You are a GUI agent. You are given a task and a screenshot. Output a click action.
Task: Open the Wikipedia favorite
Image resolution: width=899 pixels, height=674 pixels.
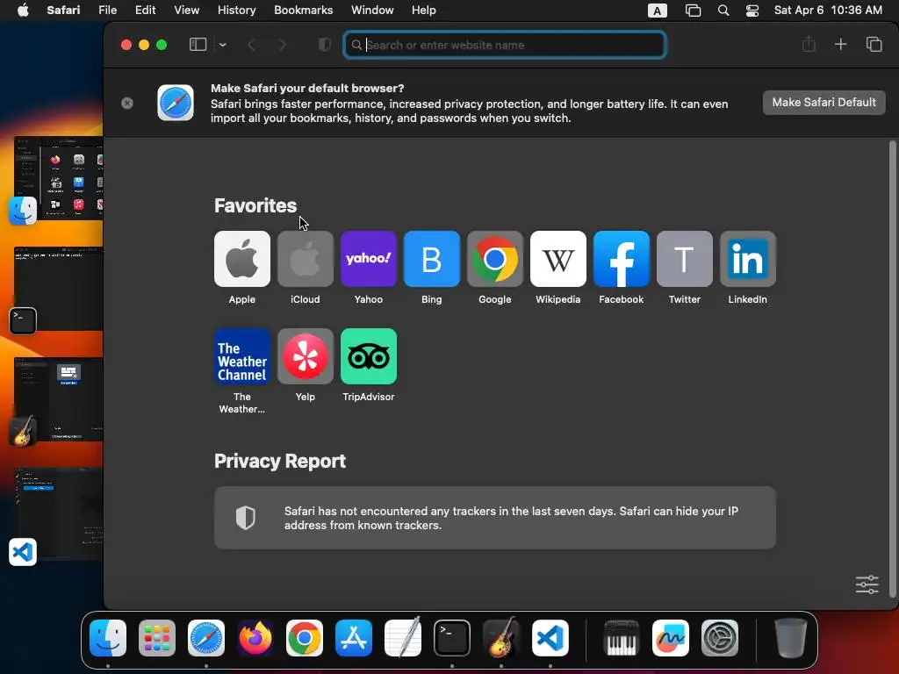point(557,259)
